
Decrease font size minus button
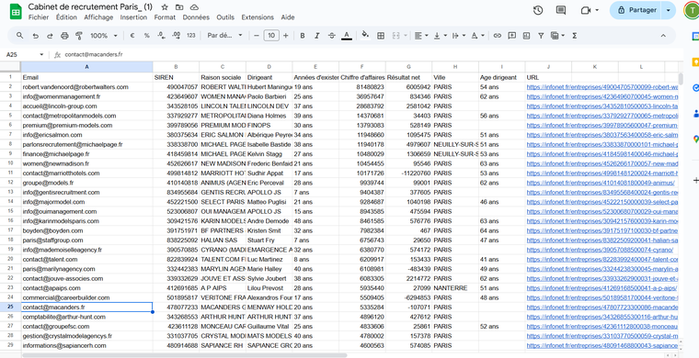[257, 36]
